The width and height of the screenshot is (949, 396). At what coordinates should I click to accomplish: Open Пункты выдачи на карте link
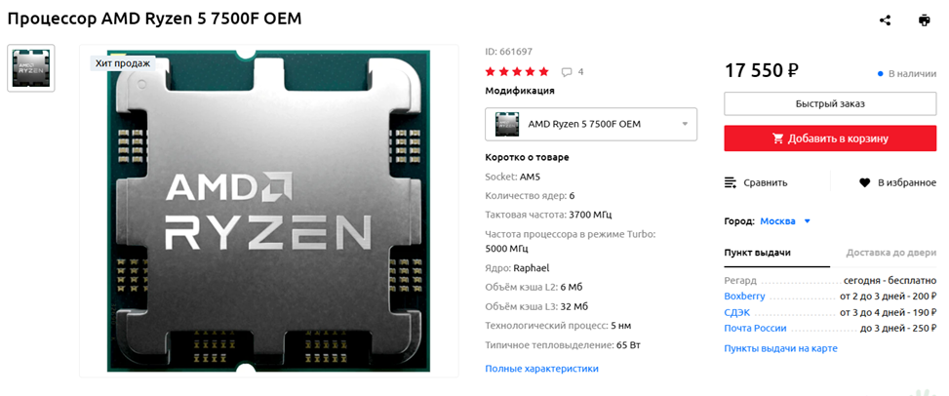[780, 349]
